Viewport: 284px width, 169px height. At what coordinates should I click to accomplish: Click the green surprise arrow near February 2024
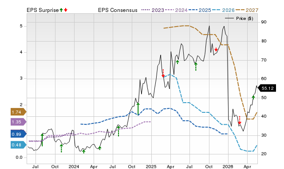pyautogui.click(x=84, y=151)
